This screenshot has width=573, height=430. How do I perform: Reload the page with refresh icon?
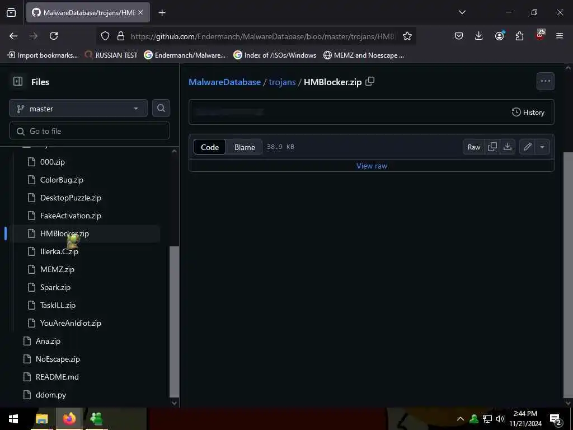pos(54,36)
